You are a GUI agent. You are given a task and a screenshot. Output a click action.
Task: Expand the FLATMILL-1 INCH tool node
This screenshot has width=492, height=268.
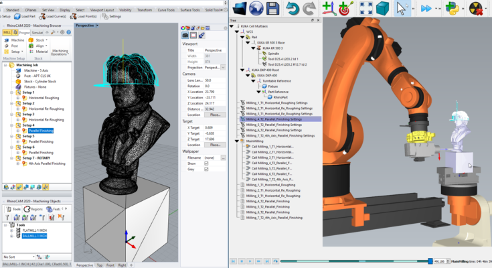(x=11, y=230)
